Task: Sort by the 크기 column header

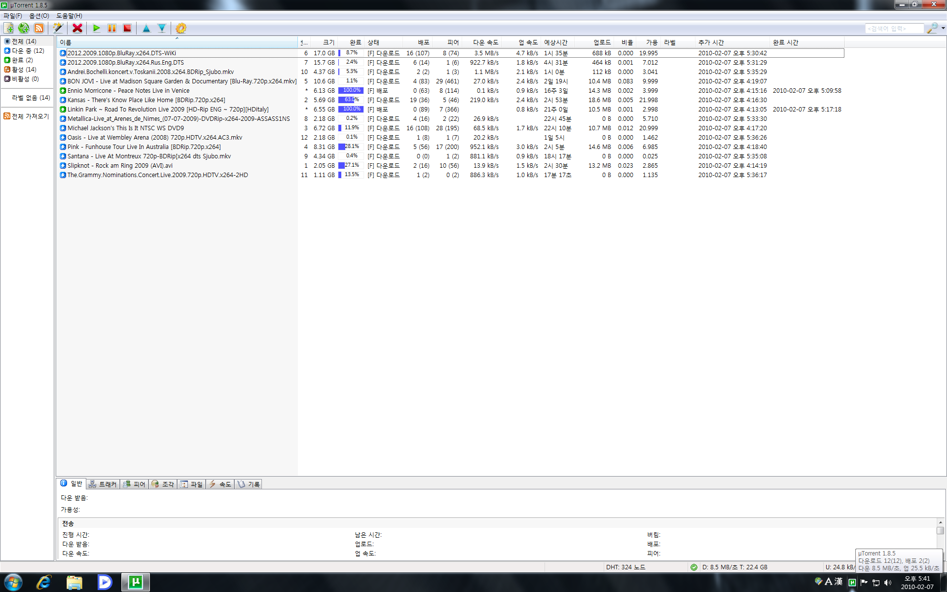Action: (x=323, y=42)
